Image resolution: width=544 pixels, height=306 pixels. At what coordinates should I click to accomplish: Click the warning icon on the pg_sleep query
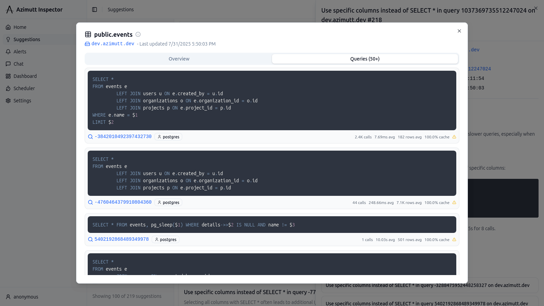454,240
